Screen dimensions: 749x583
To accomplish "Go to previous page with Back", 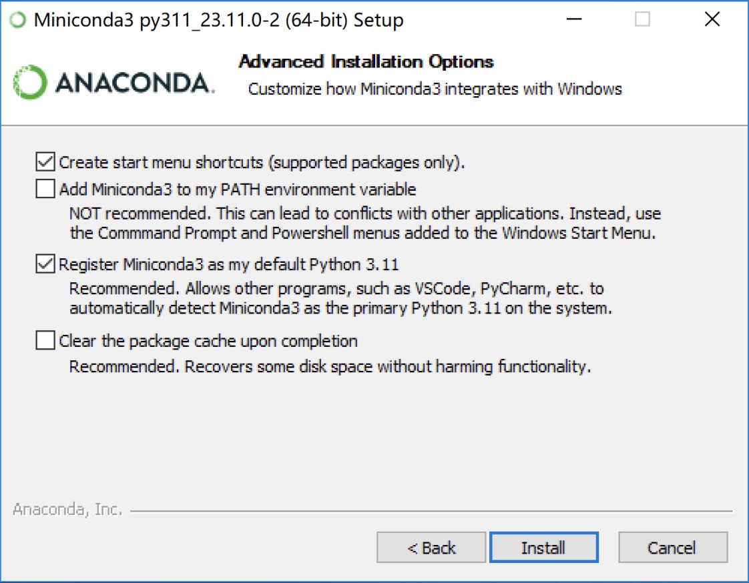I will (431, 547).
